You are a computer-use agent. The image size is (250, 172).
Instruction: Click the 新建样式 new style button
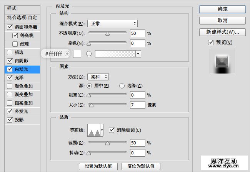(222, 32)
